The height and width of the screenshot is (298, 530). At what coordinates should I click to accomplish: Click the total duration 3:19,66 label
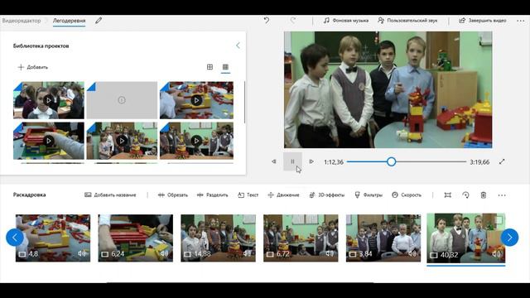(479, 162)
